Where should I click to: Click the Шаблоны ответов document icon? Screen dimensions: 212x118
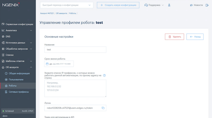pos(3,61)
